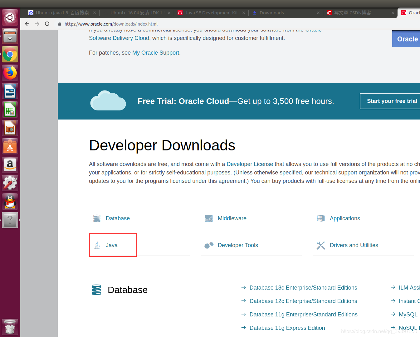Screen dimensions: 420x337
Task: Click the Database category icon
Action: [97, 218]
